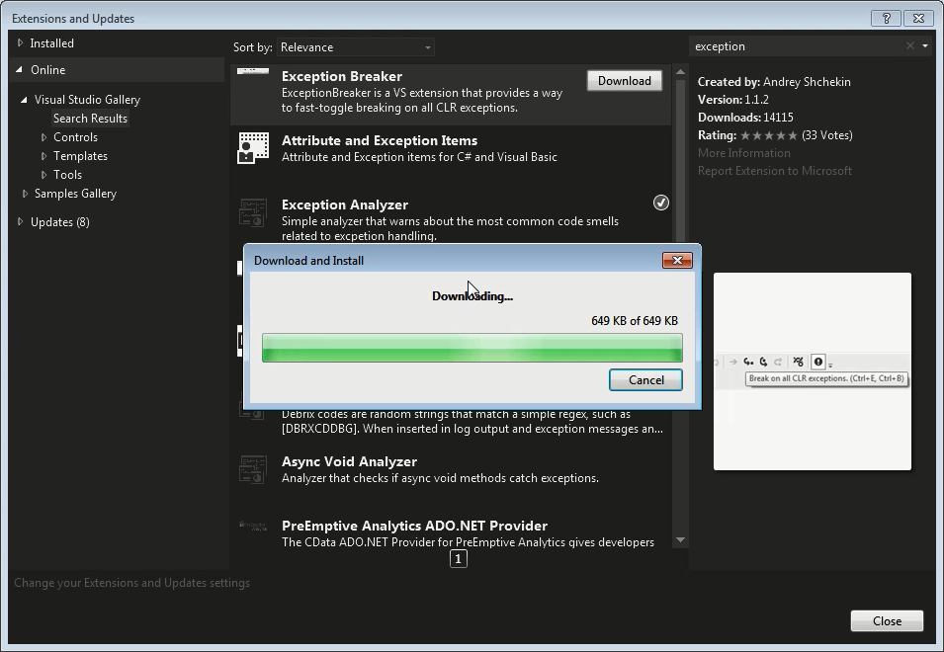Click the 649 KB of 649 KB label
Image resolution: width=944 pixels, height=652 pixels.
coord(635,321)
